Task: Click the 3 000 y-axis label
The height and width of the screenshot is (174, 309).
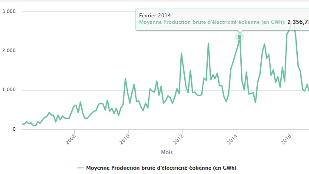Action: 9,11
